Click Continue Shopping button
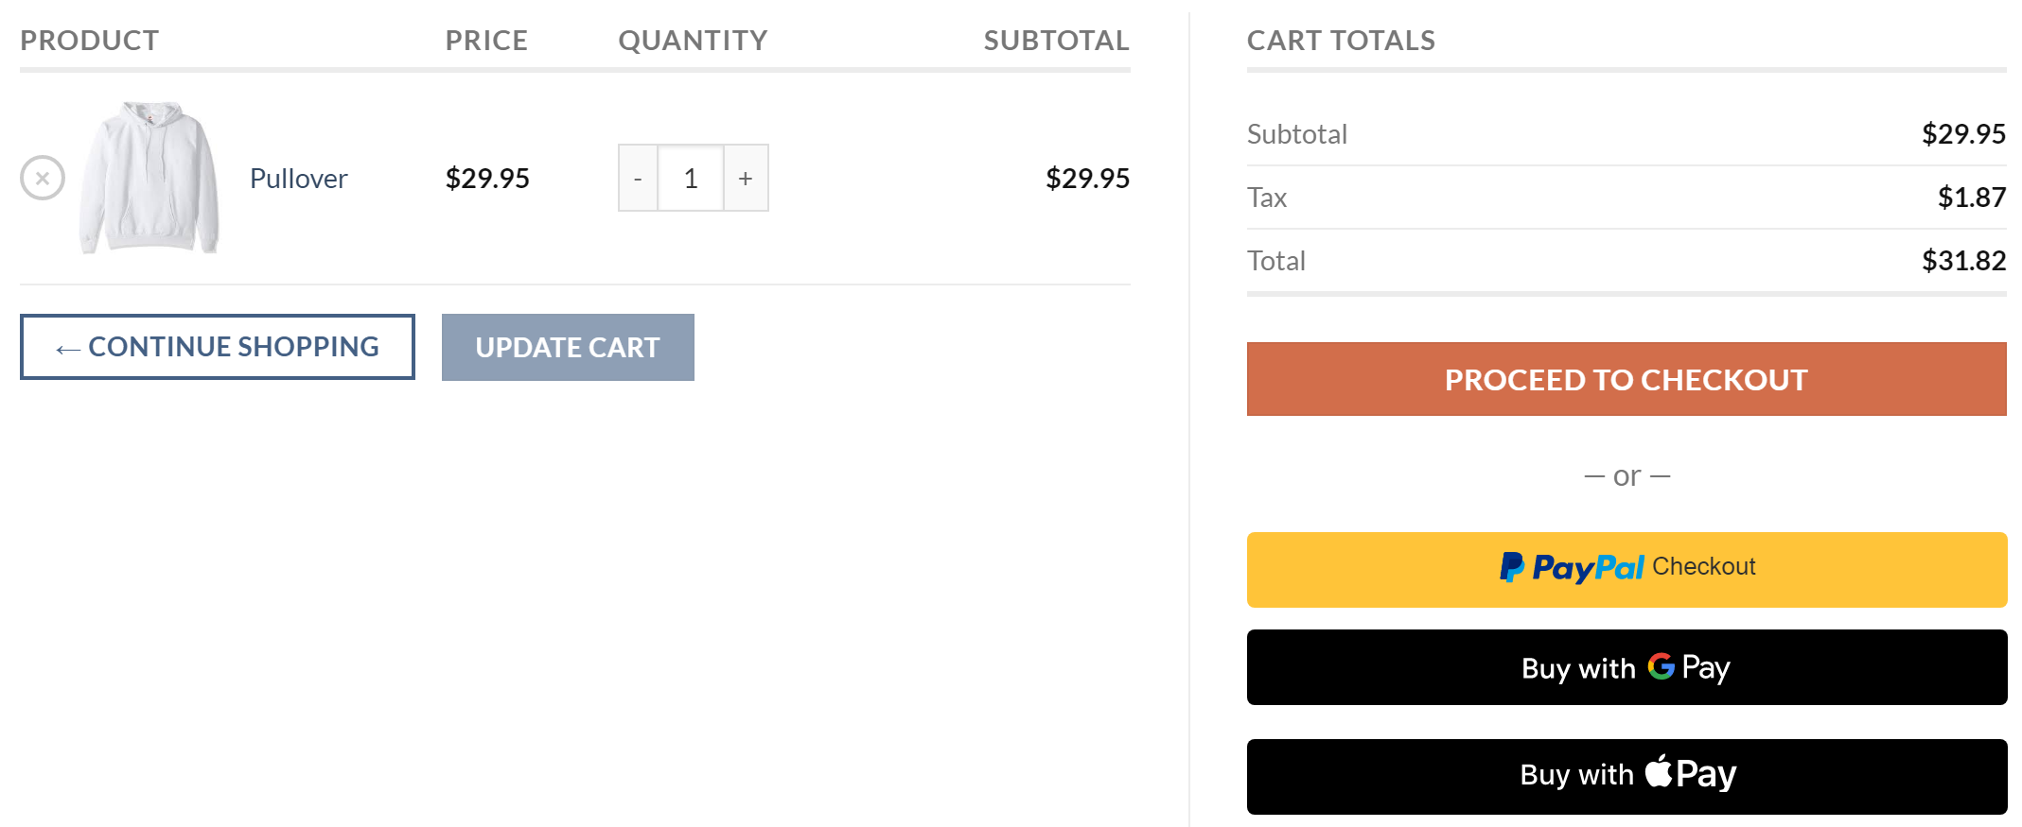Screen dimensions: 2022x827 [218, 347]
